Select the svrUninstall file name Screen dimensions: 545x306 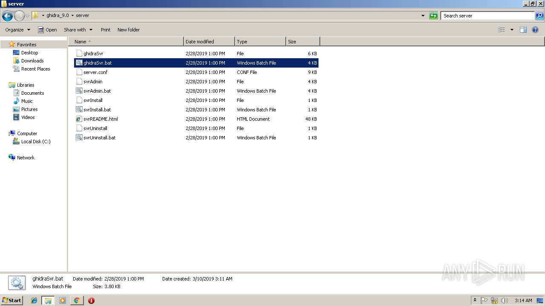point(95,128)
